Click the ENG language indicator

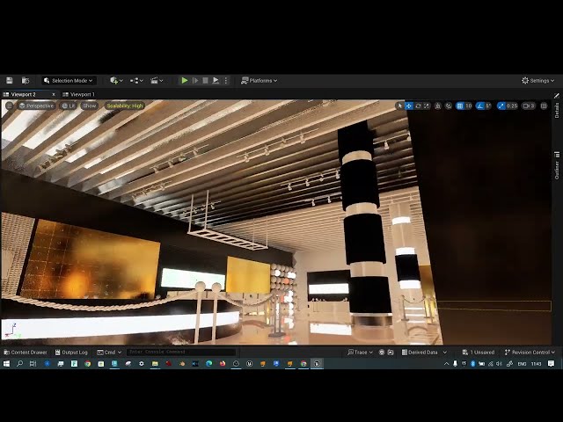[522, 363]
